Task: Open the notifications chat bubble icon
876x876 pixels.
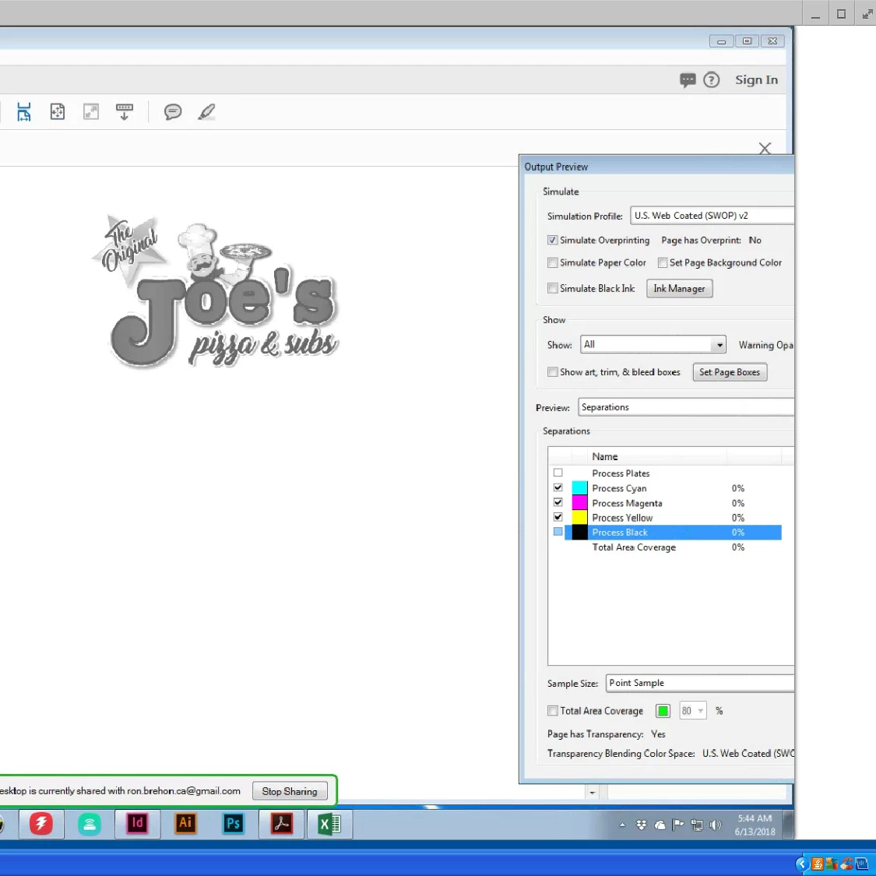Action: click(x=687, y=80)
